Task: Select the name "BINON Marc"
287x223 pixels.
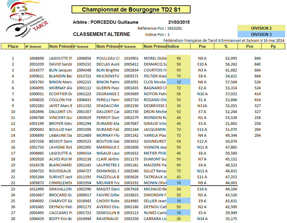Action: [60, 82]
